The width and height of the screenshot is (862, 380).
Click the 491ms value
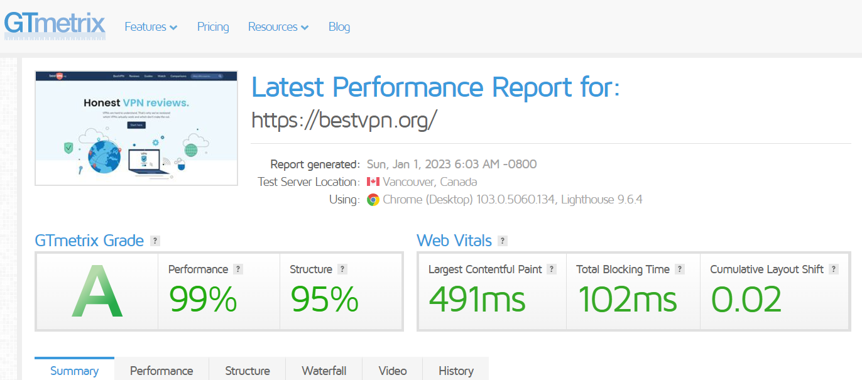(x=477, y=299)
